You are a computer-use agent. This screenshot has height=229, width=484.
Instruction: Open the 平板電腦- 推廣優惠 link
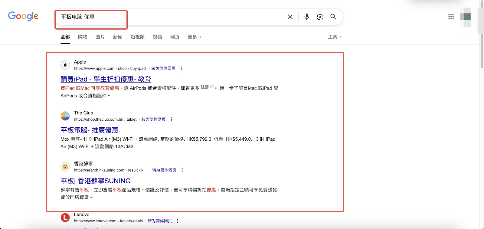pyautogui.click(x=90, y=130)
